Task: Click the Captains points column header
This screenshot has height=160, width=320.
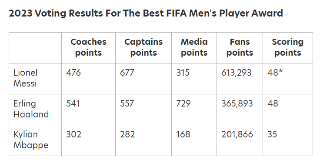Action: tap(143, 47)
